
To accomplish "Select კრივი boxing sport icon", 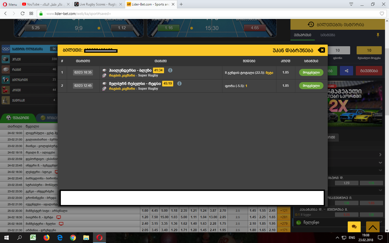I will (5, 90).
